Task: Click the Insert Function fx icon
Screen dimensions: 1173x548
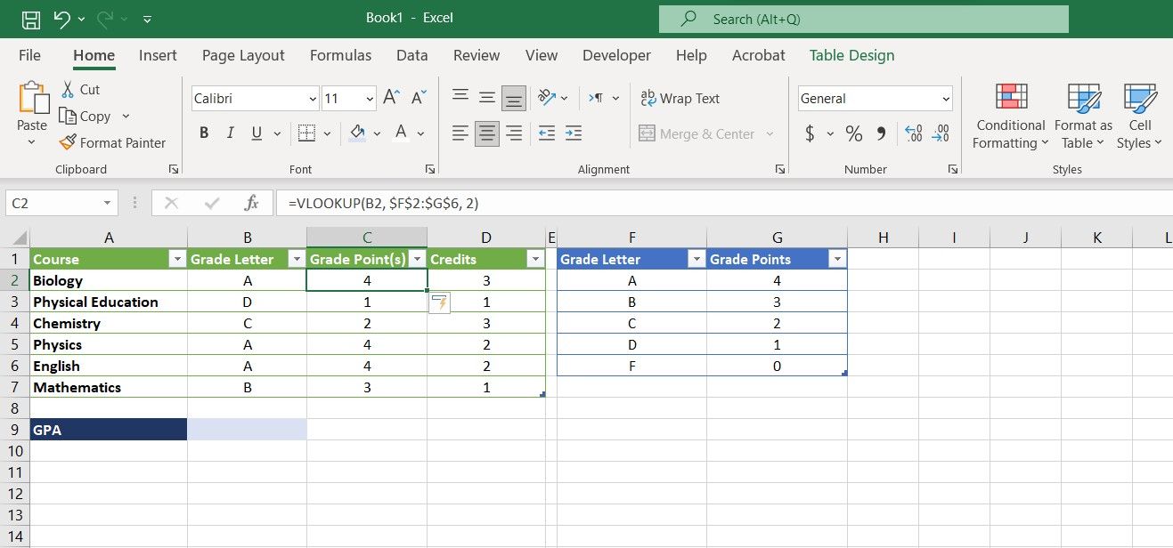Action: pos(252,203)
